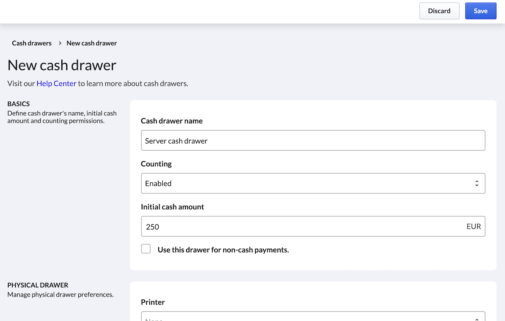505x321 pixels.
Task: Click the 'Cash drawer name' field label
Action: pyautogui.click(x=172, y=121)
